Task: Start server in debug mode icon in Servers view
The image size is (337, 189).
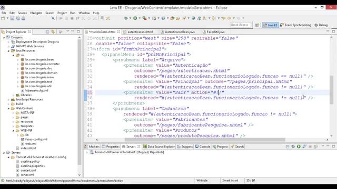Action: [x=293, y=146]
